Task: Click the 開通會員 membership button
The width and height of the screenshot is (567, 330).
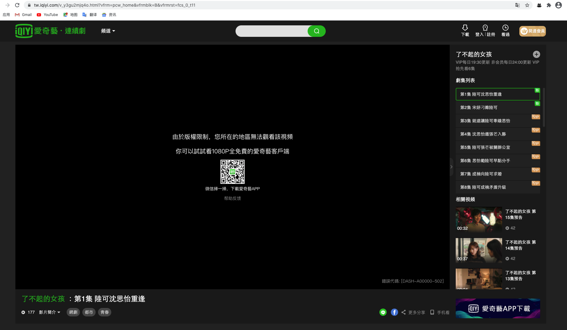Action: point(532,31)
